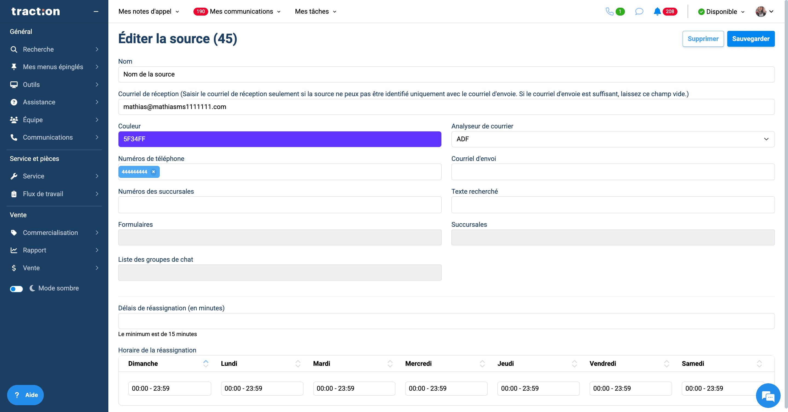Click the moon icon beside Mode sombre
This screenshot has height=412, width=788.
pyautogui.click(x=33, y=288)
